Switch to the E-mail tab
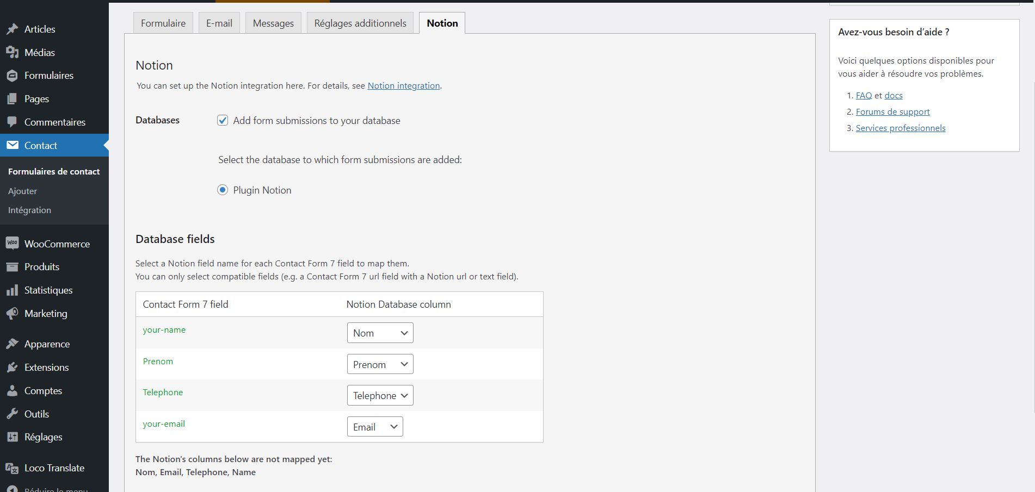This screenshot has width=1035, height=492. 219,23
